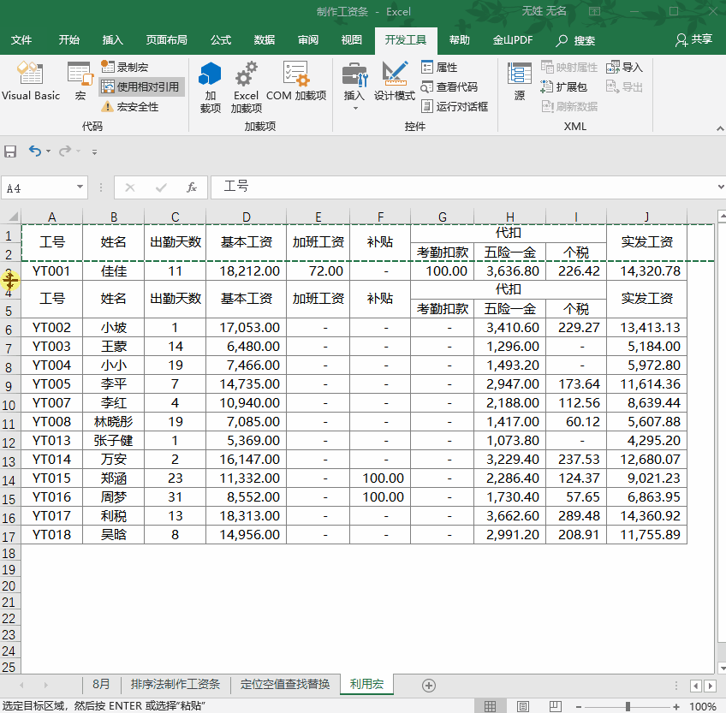This screenshot has width=726, height=713.
Task: Click the 共享 share button
Action: tap(693, 40)
